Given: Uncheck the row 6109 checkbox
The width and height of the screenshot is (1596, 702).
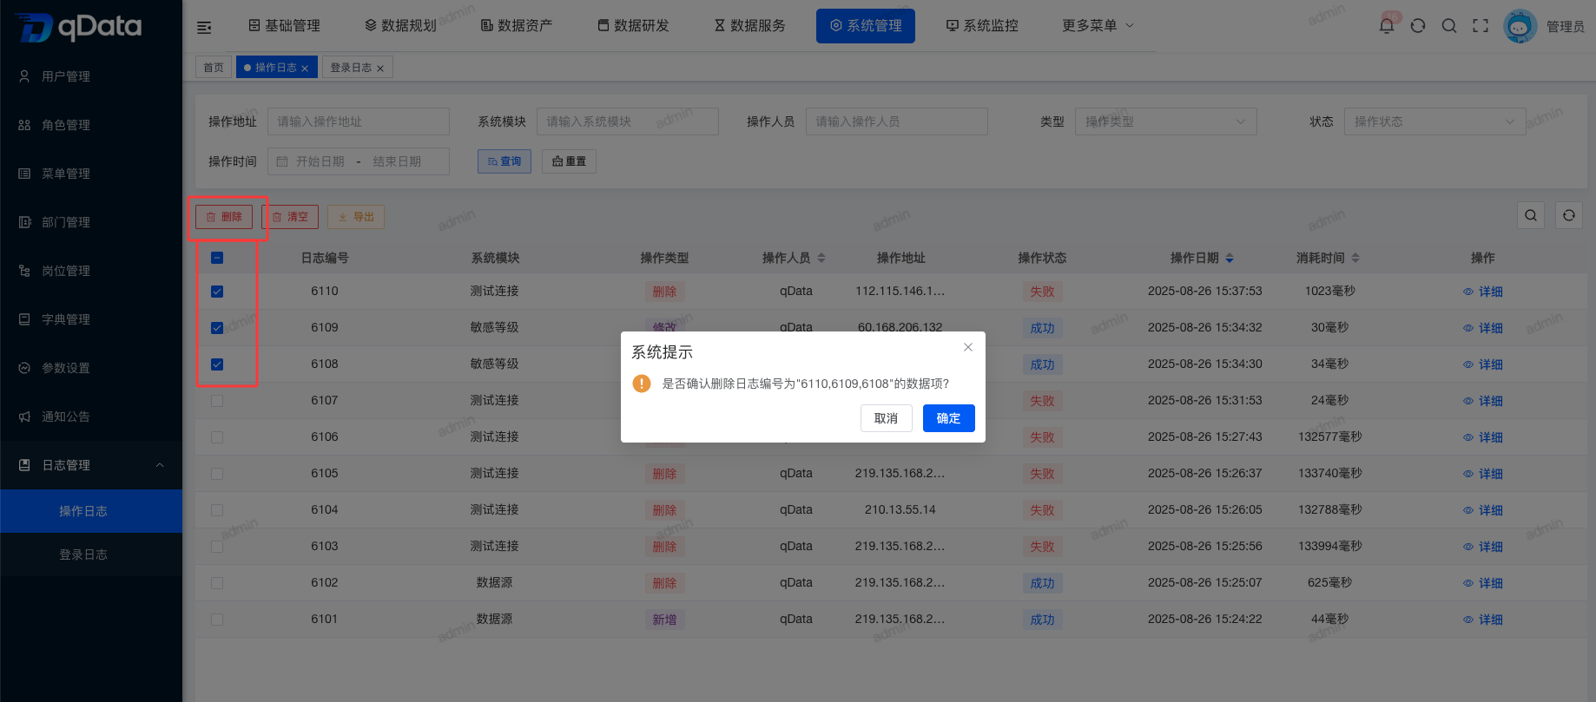Looking at the screenshot, I should click(217, 328).
